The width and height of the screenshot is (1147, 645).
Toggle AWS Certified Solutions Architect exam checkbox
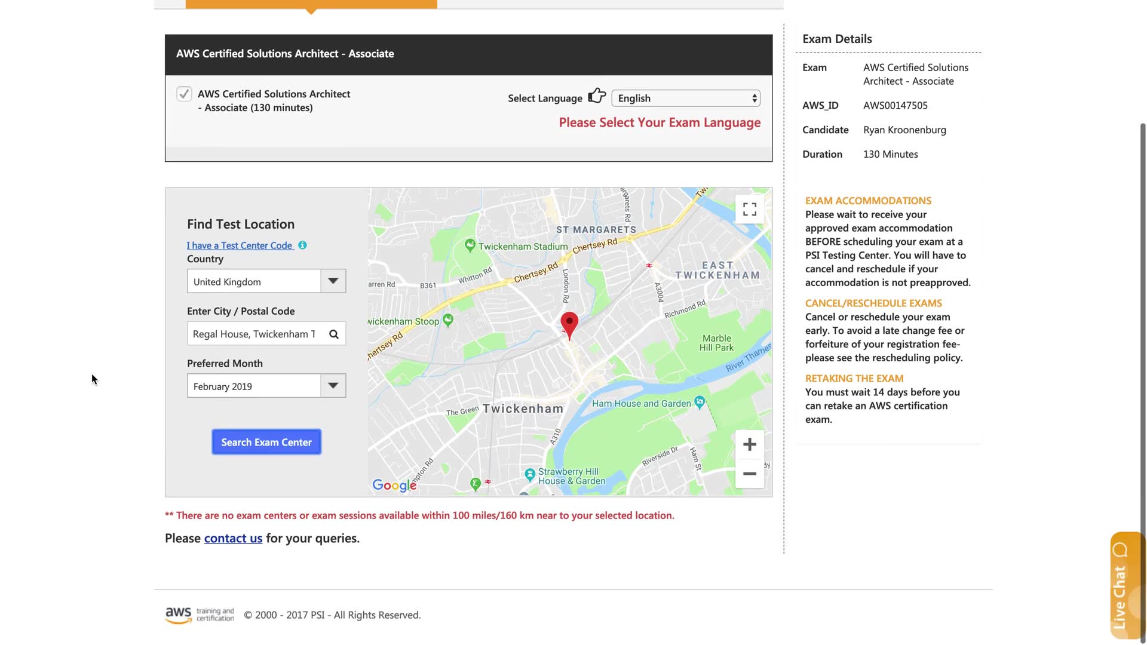pos(184,94)
